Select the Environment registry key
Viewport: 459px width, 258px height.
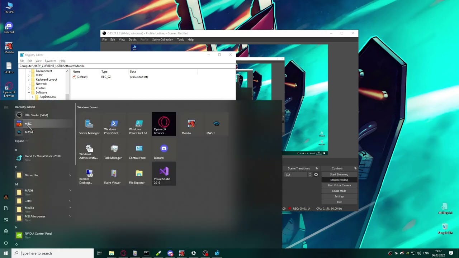coord(44,71)
